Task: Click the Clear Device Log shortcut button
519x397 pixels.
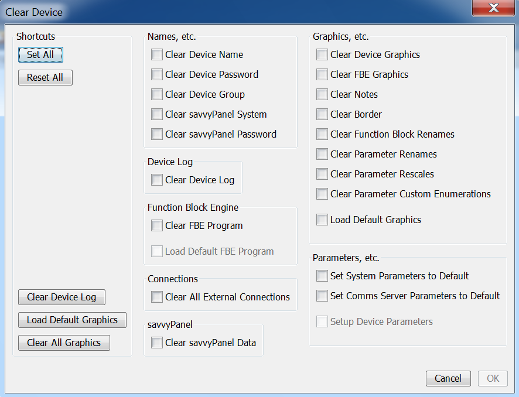Action: coord(62,297)
